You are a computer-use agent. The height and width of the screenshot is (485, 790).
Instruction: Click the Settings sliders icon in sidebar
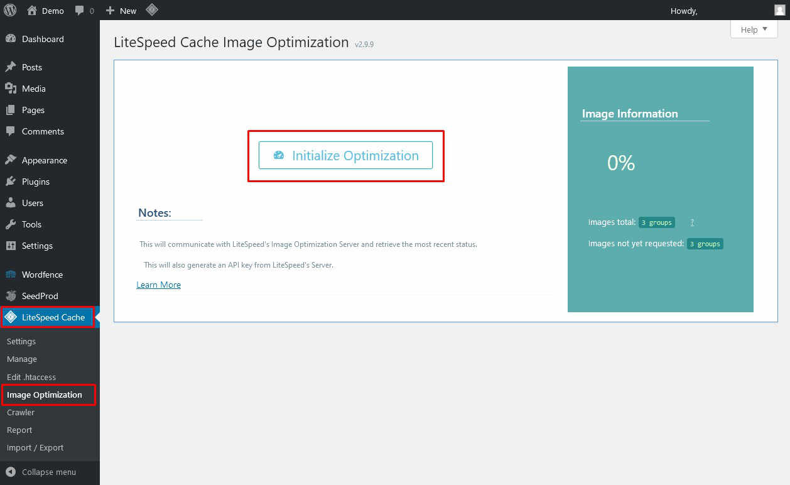click(x=11, y=246)
